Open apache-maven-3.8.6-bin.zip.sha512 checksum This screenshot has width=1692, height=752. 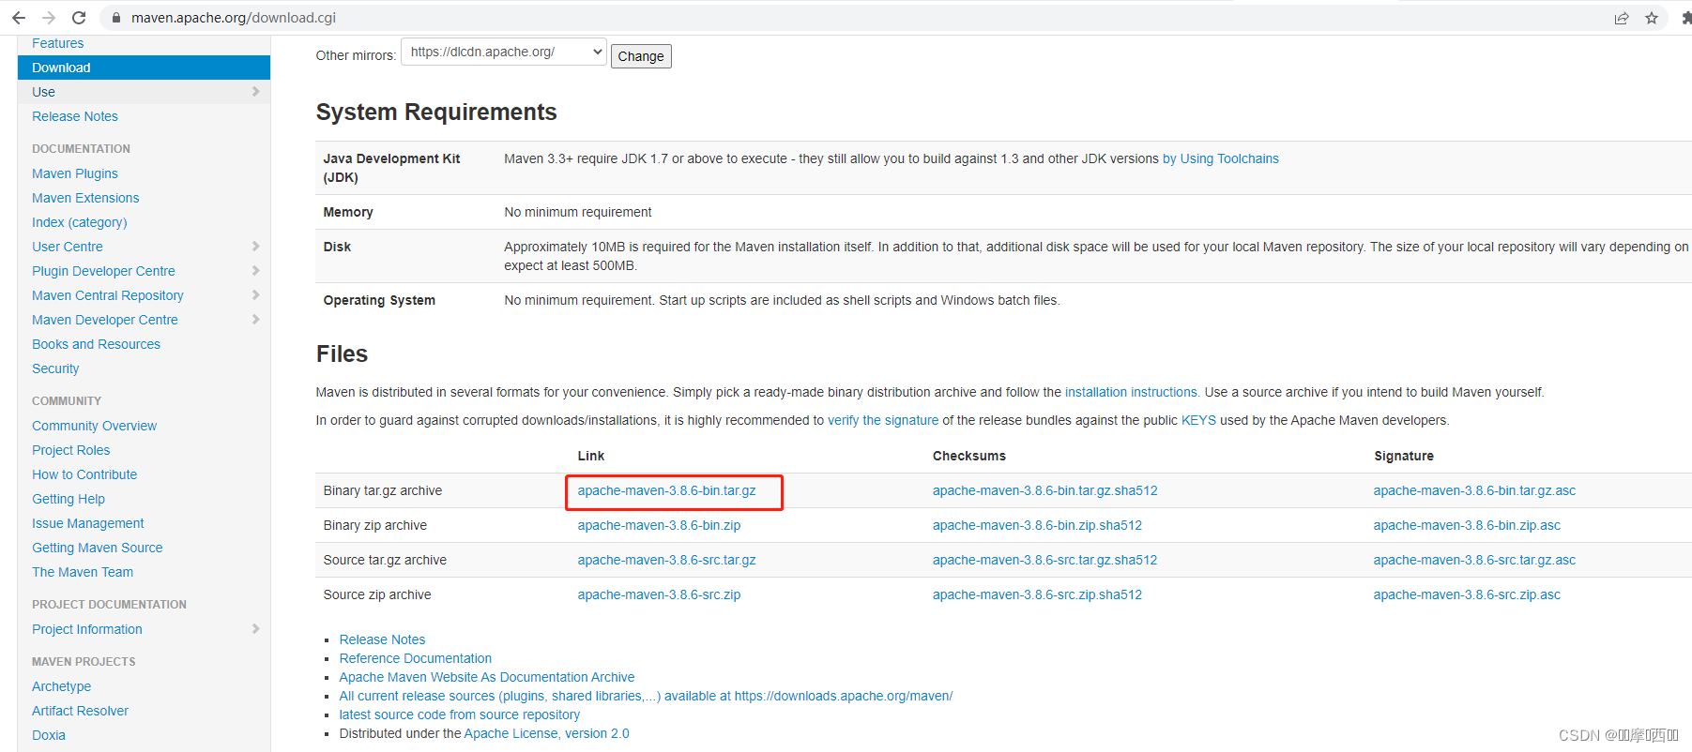1037,525
